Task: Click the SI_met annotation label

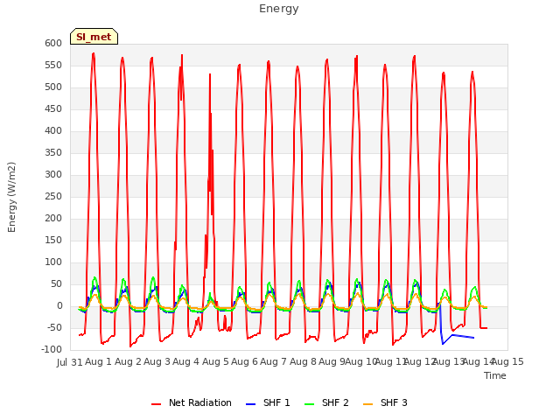Action: click(94, 37)
